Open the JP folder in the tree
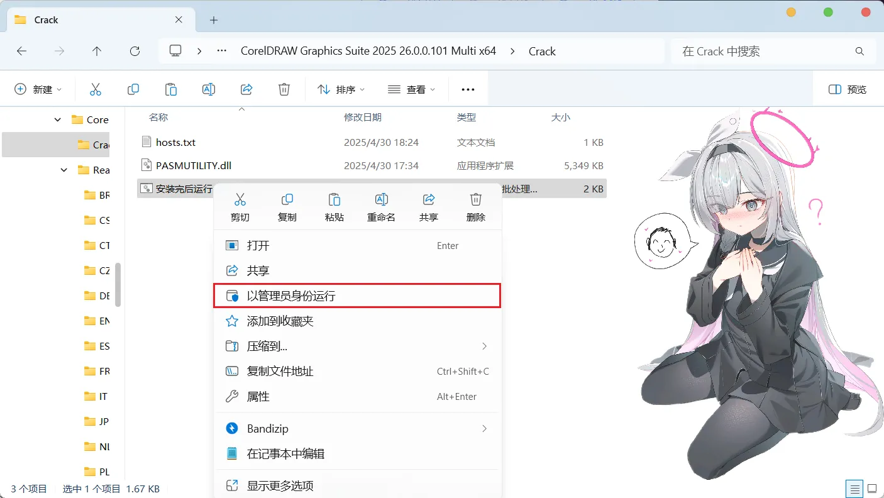Screen dimensions: 884x498 click(97, 421)
